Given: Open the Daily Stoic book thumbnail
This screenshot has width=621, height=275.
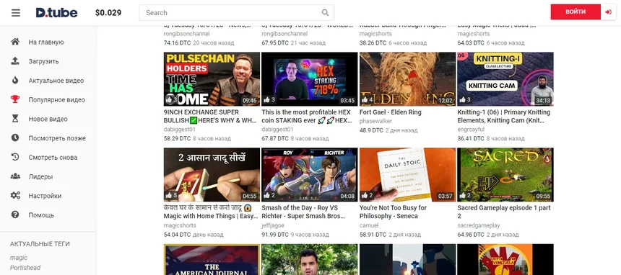Looking at the screenshot, I should 407,175.
